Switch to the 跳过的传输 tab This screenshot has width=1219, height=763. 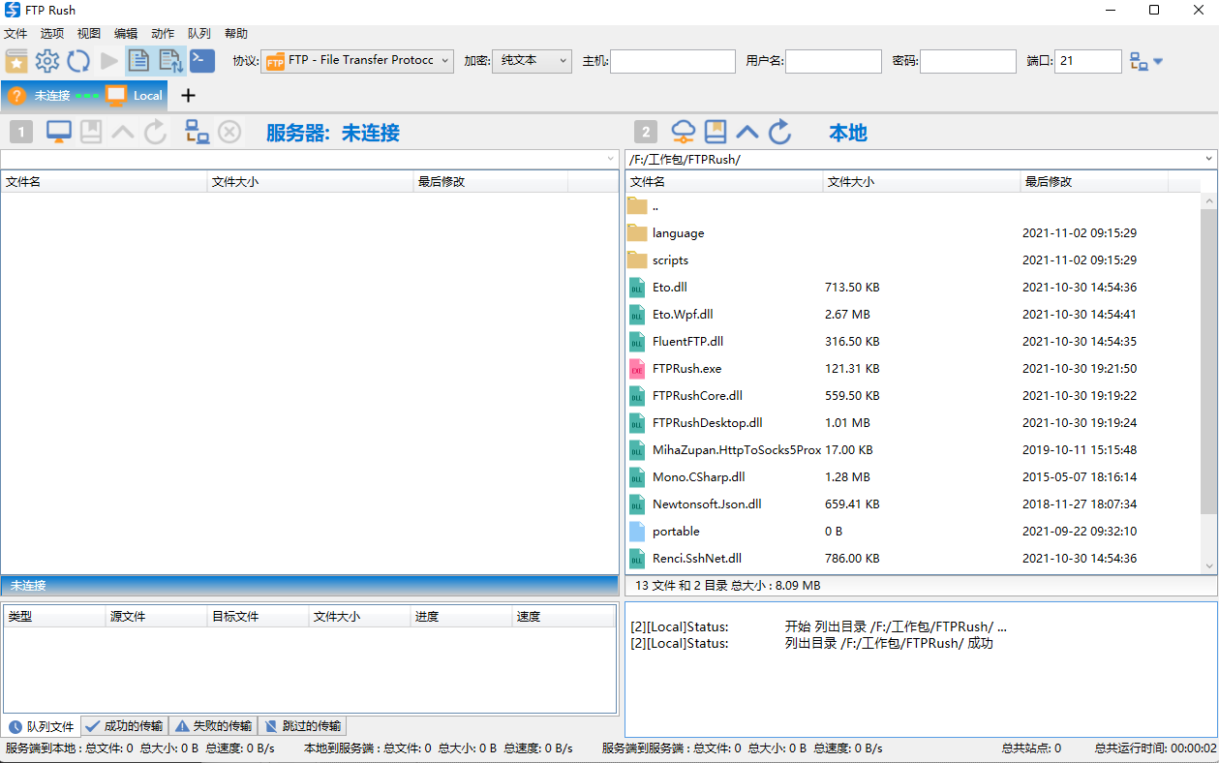click(x=303, y=726)
